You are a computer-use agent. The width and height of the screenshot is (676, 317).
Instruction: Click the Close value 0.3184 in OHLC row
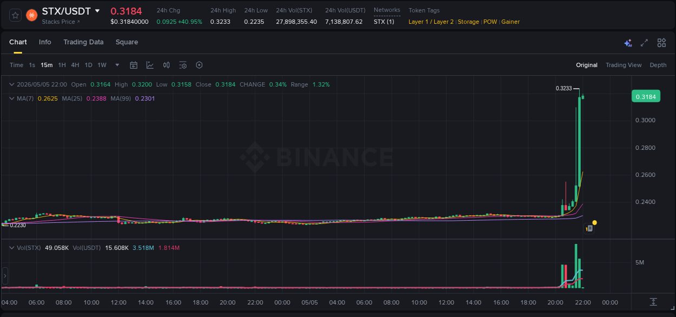tap(225, 84)
